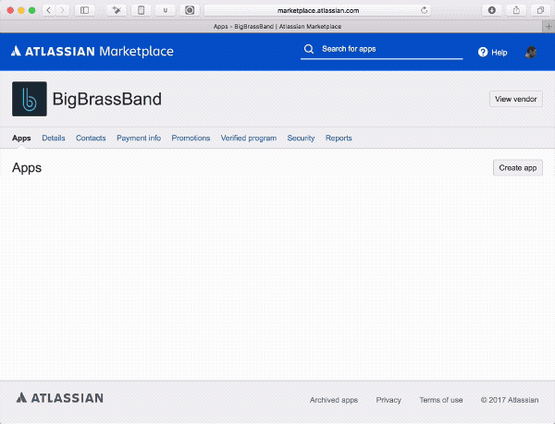
Task: Switch to the Details tab
Action: (54, 139)
